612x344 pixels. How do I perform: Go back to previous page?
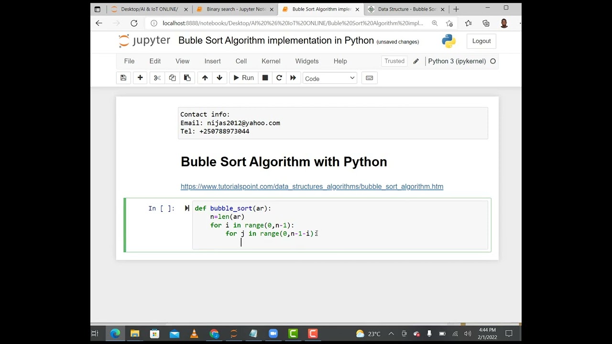click(99, 23)
